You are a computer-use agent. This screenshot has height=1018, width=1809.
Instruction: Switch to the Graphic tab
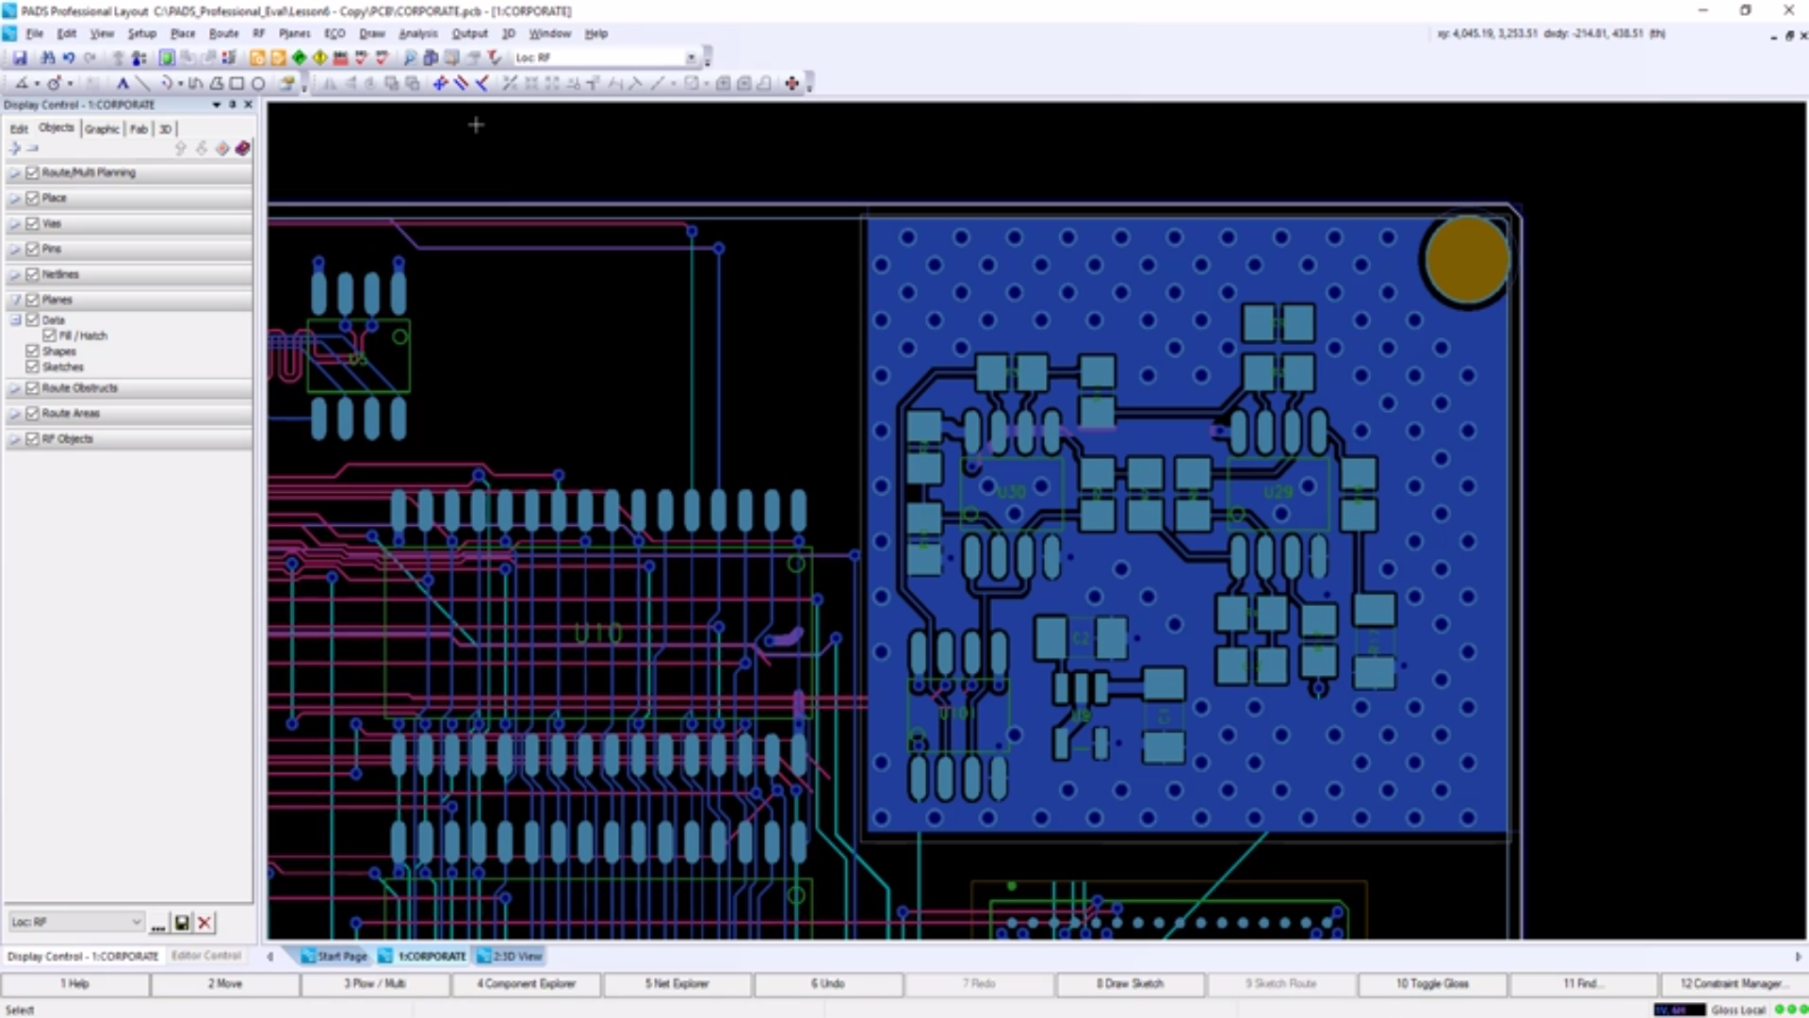coord(102,129)
